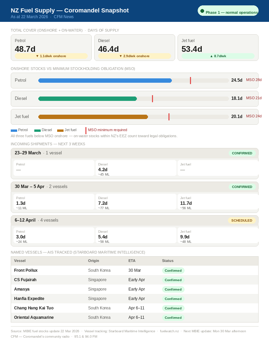The height and width of the screenshot is (341, 269).
Task: Click the blue Petrol legend swatch
Action: pos(14,130)
